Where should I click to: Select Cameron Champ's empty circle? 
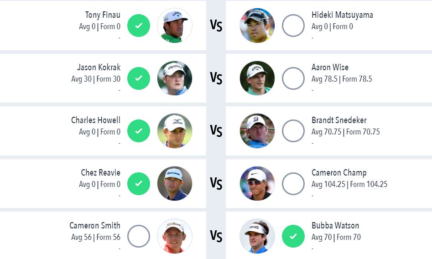pos(293,183)
